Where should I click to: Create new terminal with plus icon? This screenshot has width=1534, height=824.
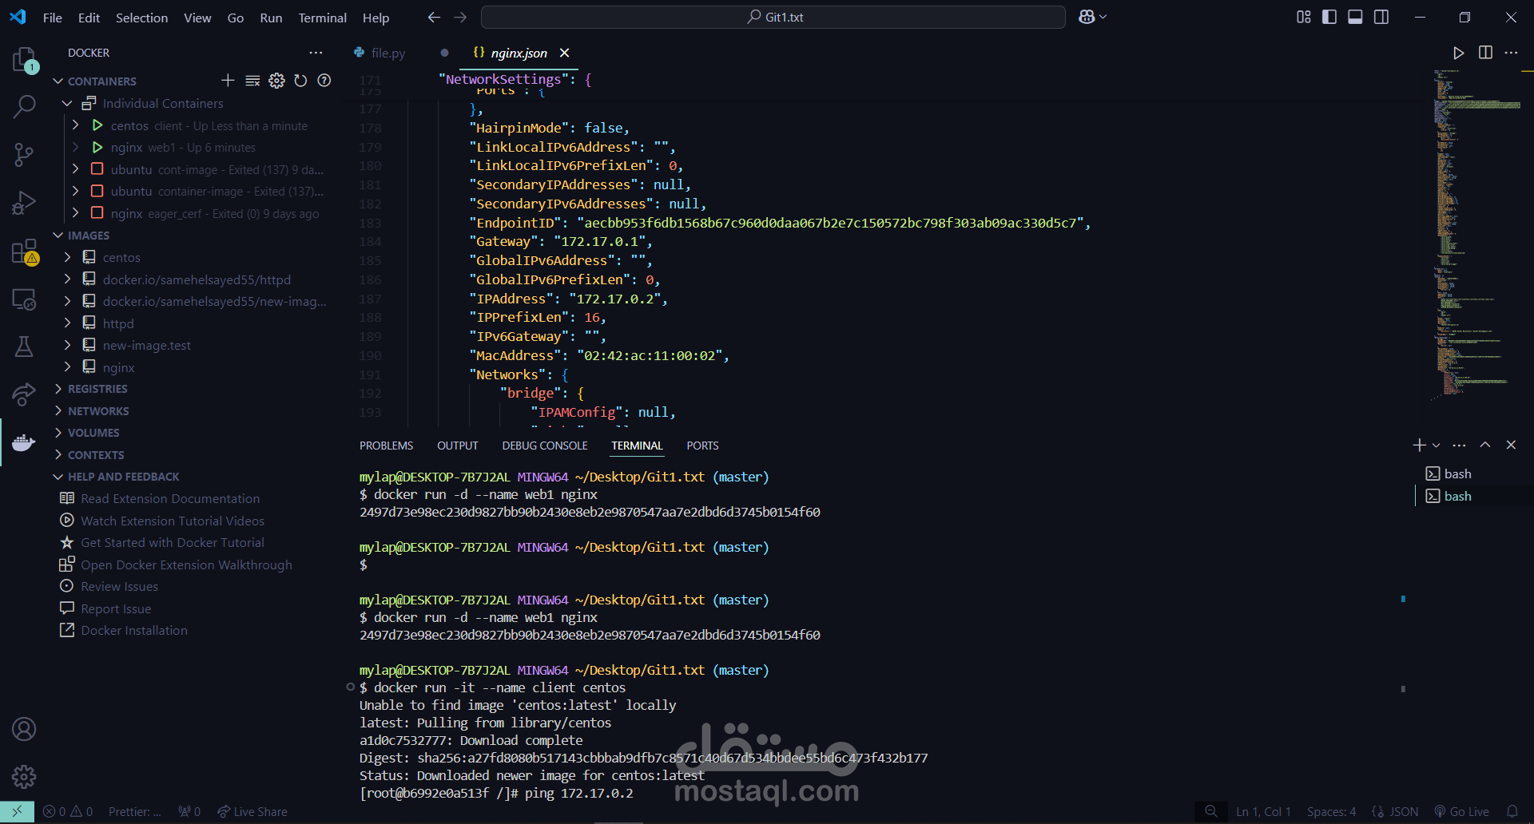(1419, 445)
